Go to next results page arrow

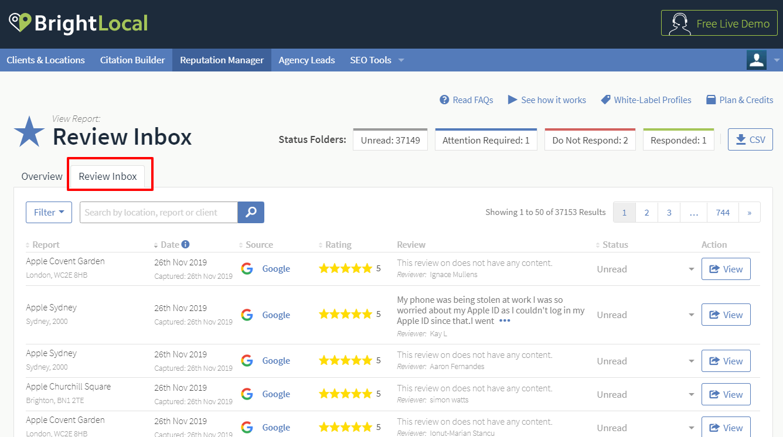pyautogui.click(x=750, y=213)
